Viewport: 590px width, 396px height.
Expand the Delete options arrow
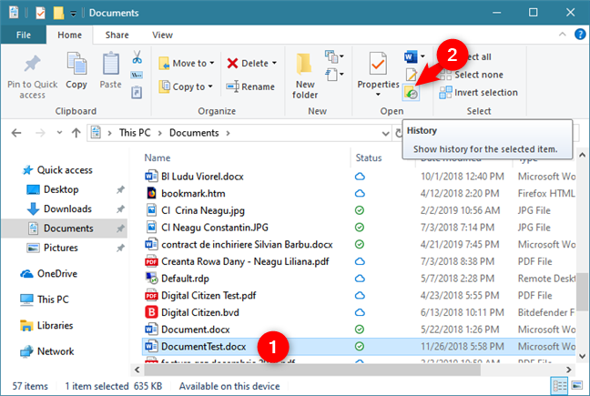tap(274, 63)
